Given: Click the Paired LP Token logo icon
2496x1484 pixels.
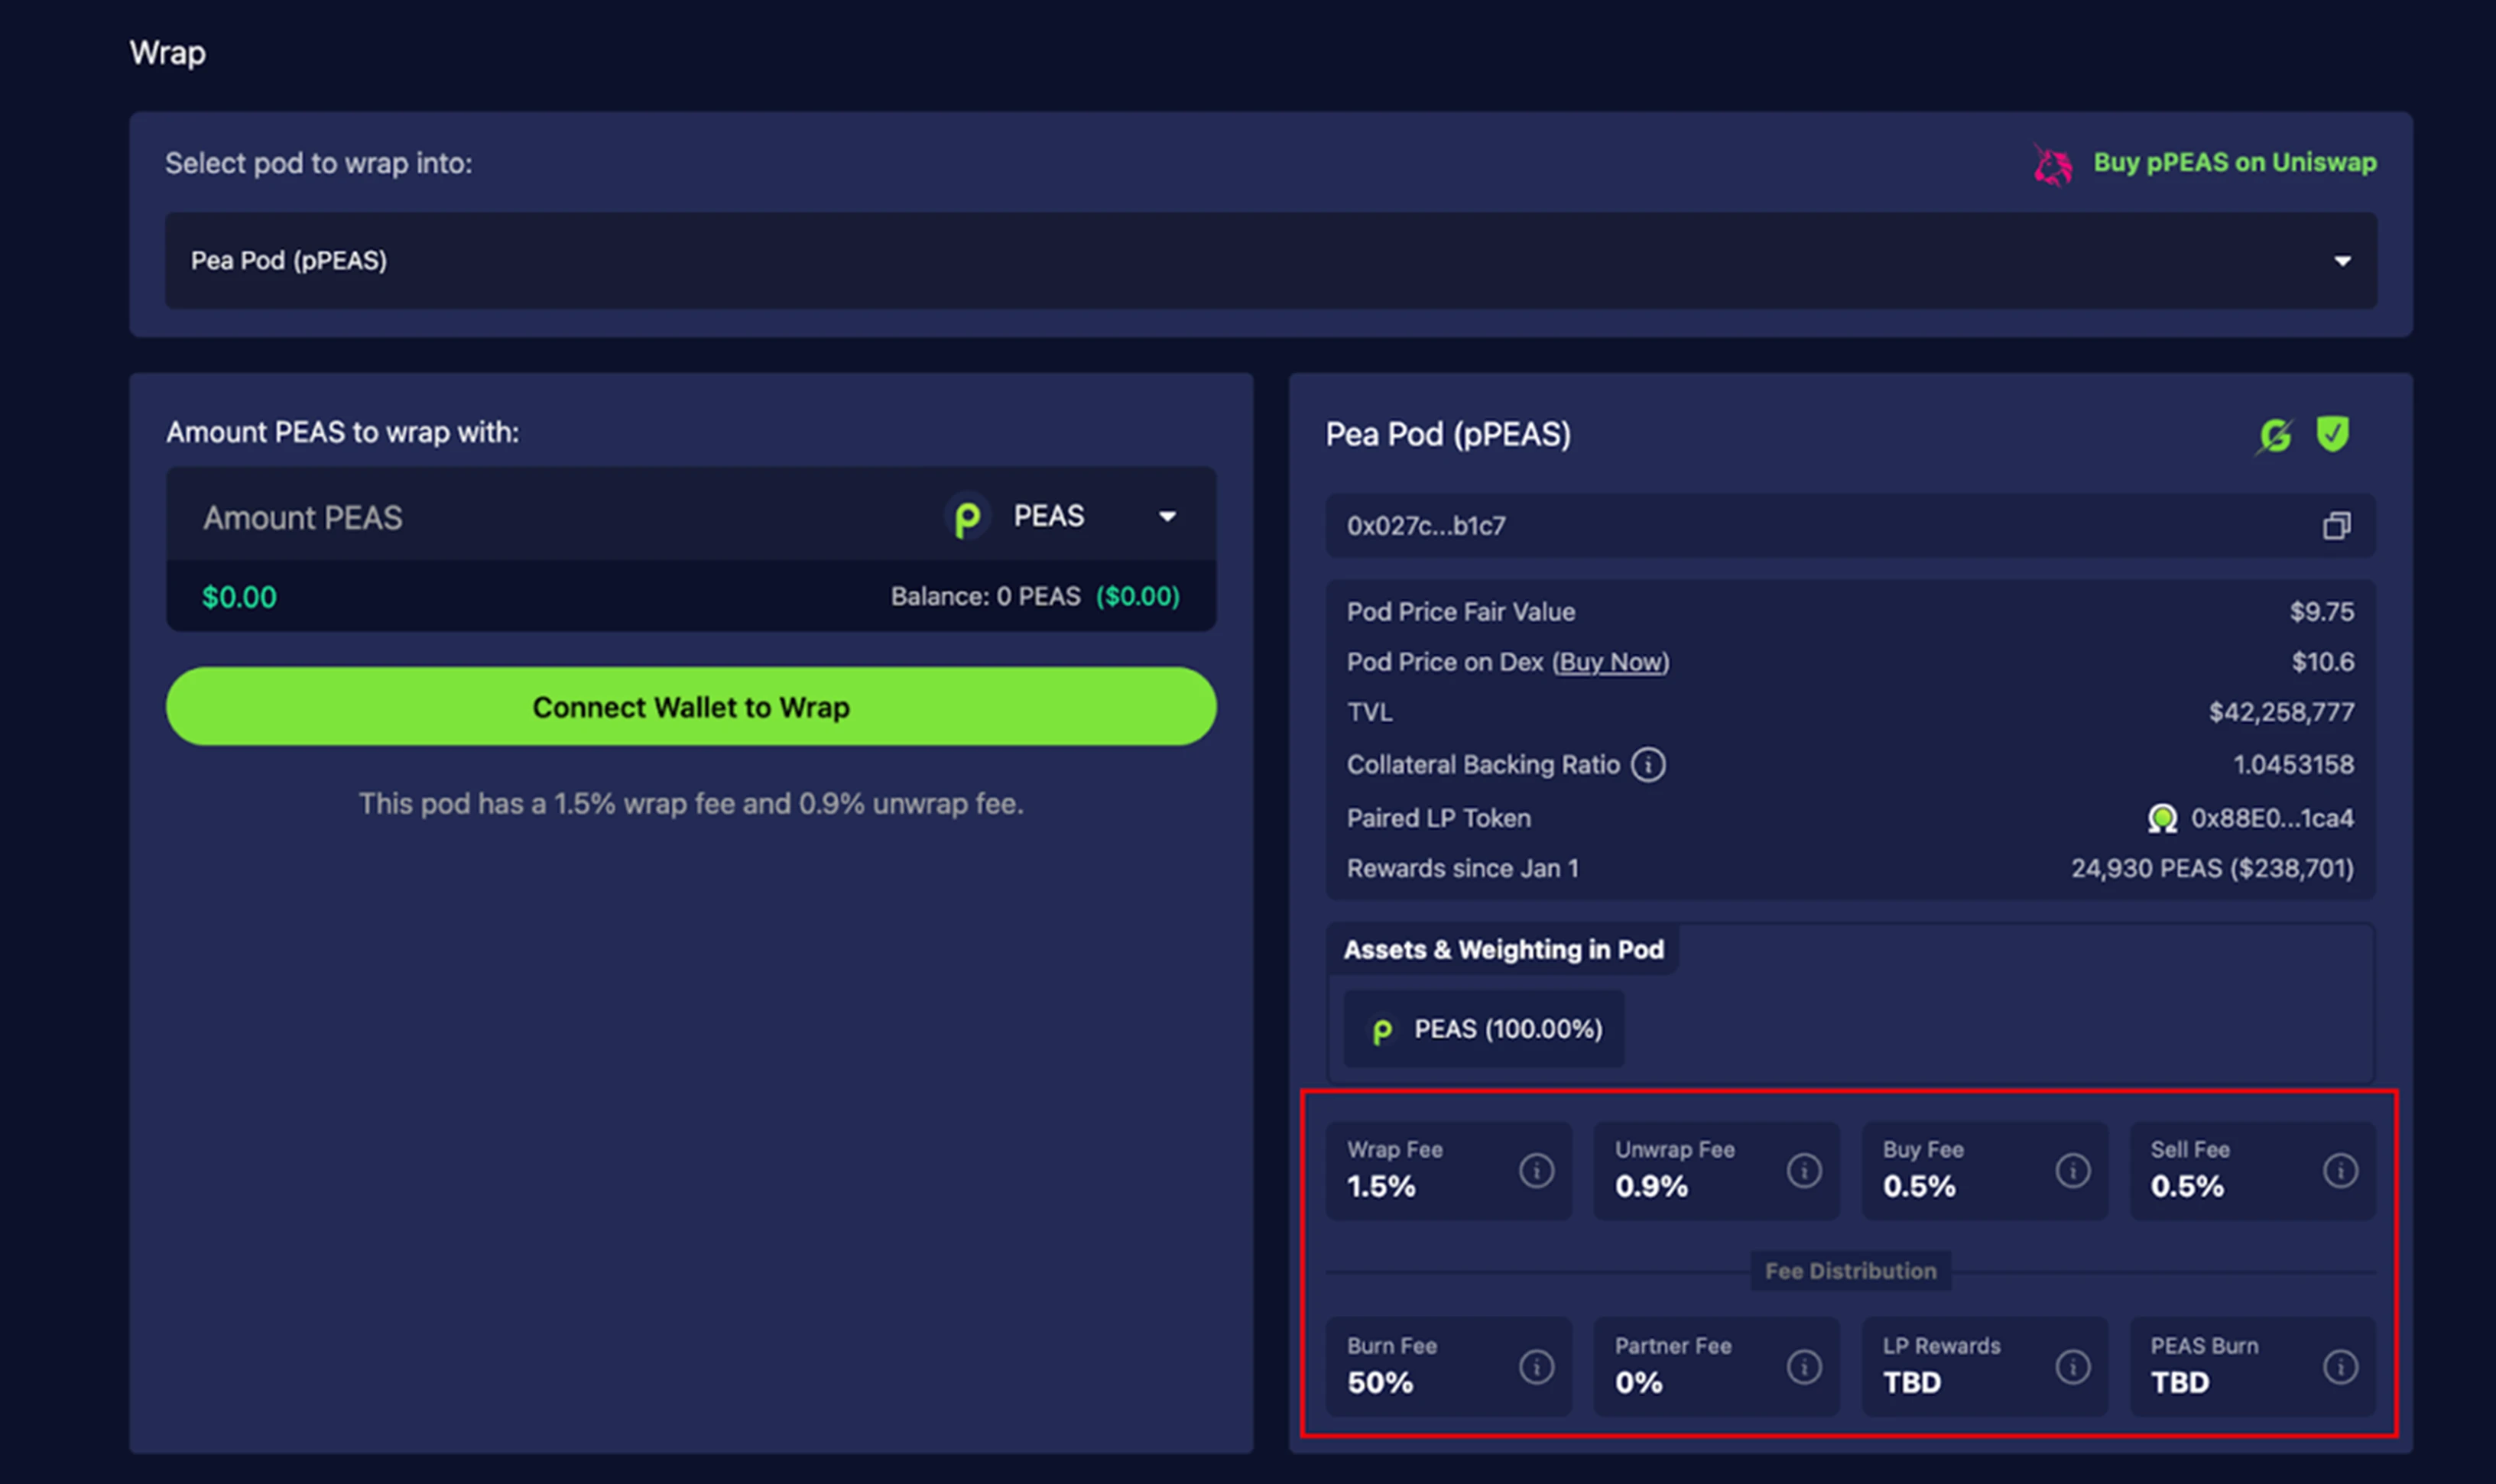Looking at the screenshot, I should pyautogui.click(x=2162, y=819).
